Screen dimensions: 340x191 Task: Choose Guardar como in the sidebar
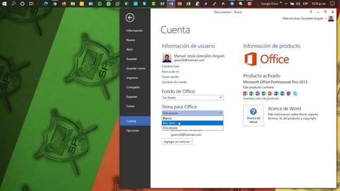point(136,68)
